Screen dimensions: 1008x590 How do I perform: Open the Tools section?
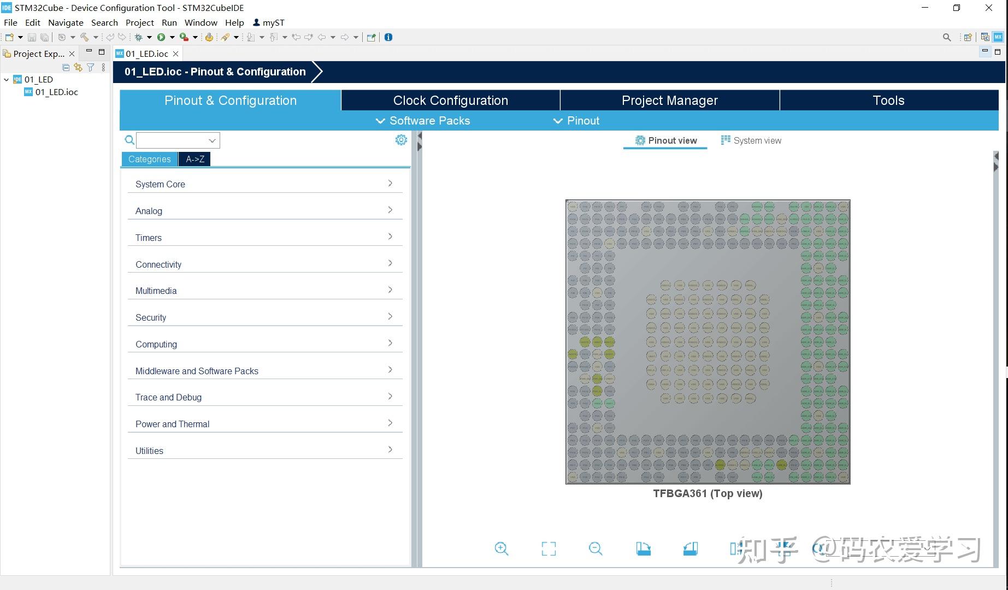pos(888,100)
